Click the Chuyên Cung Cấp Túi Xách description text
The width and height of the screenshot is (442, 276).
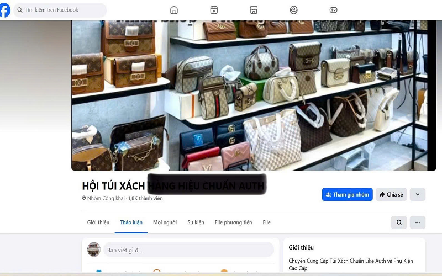point(351,264)
